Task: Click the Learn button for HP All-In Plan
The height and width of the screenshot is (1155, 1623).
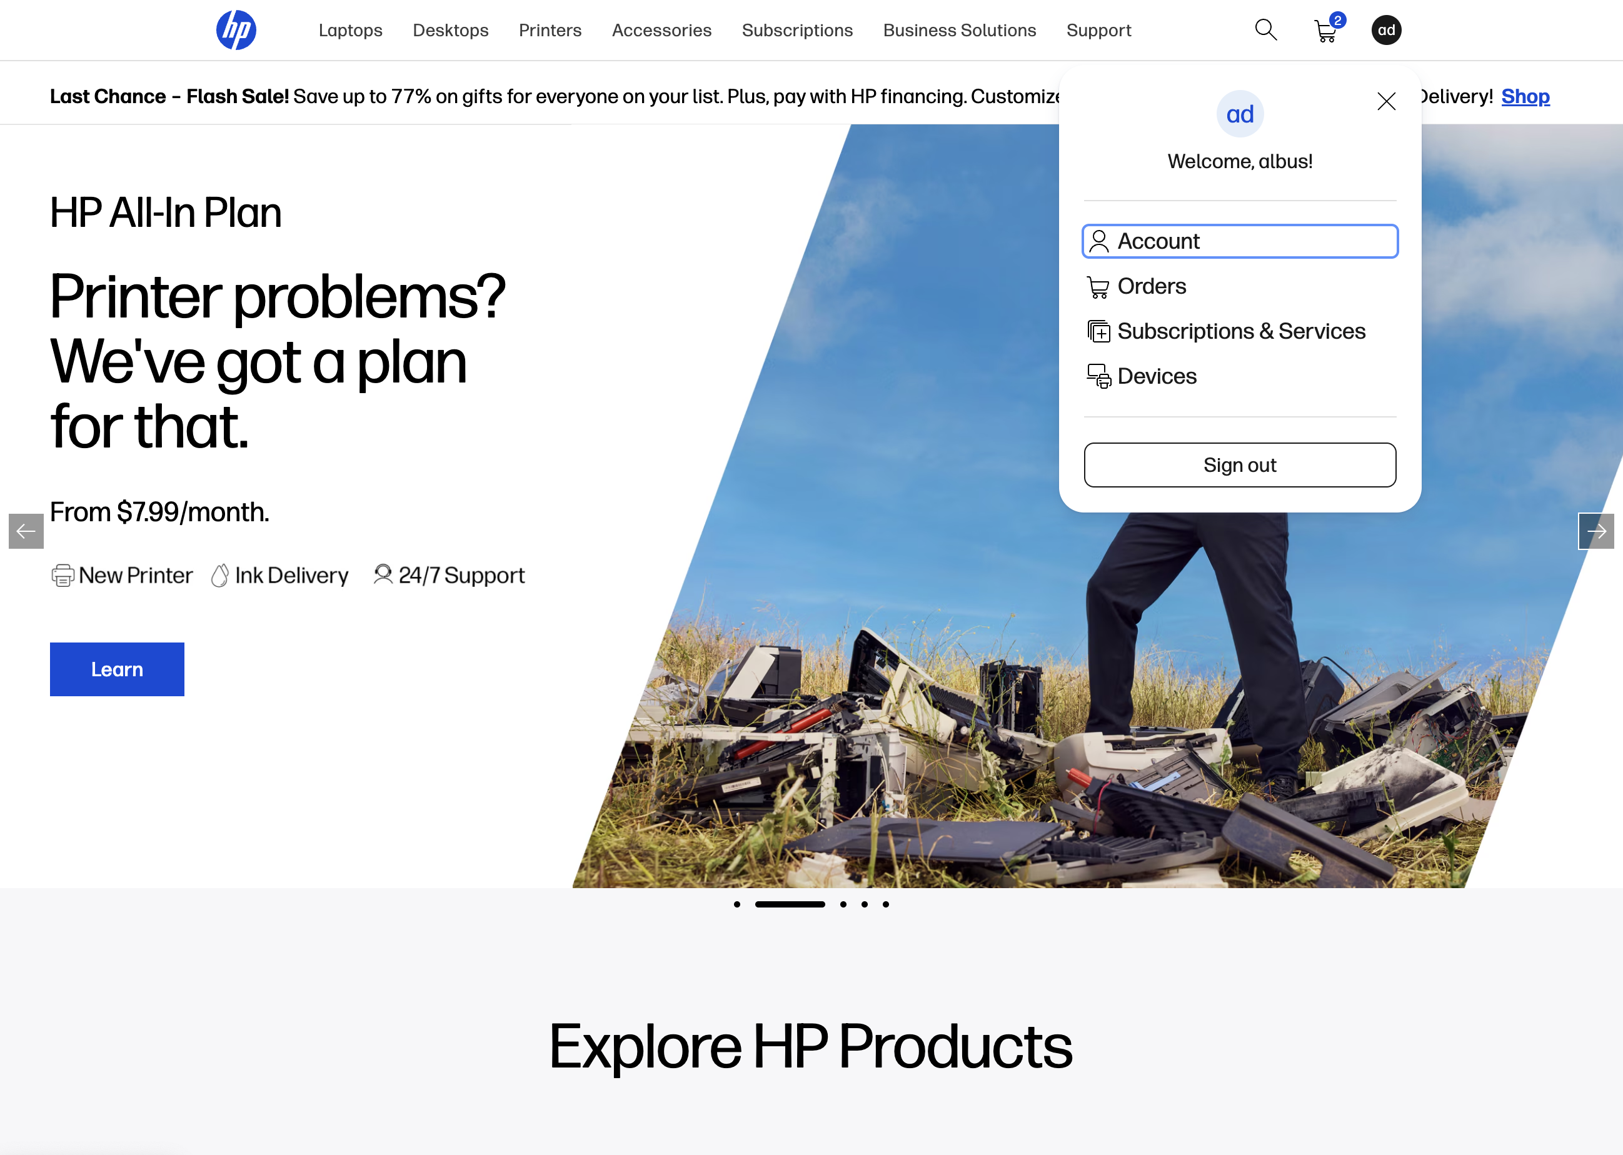Action: click(117, 669)
